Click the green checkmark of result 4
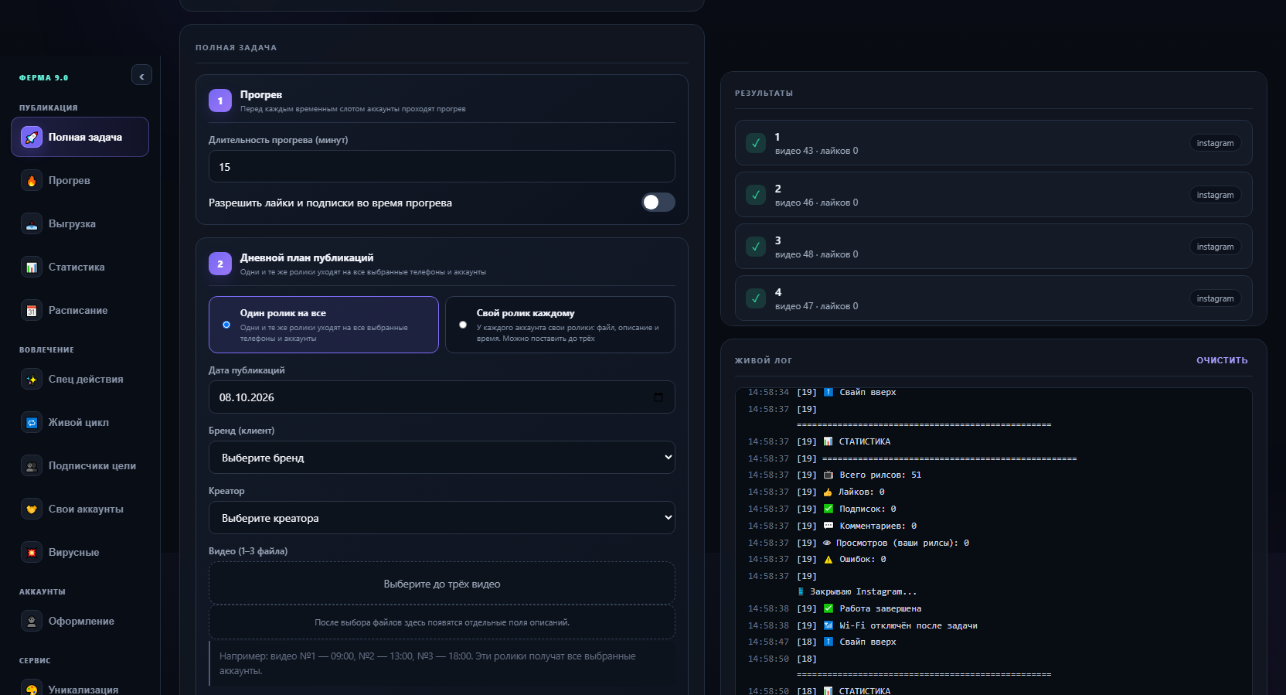 click(x=756, y=298)
